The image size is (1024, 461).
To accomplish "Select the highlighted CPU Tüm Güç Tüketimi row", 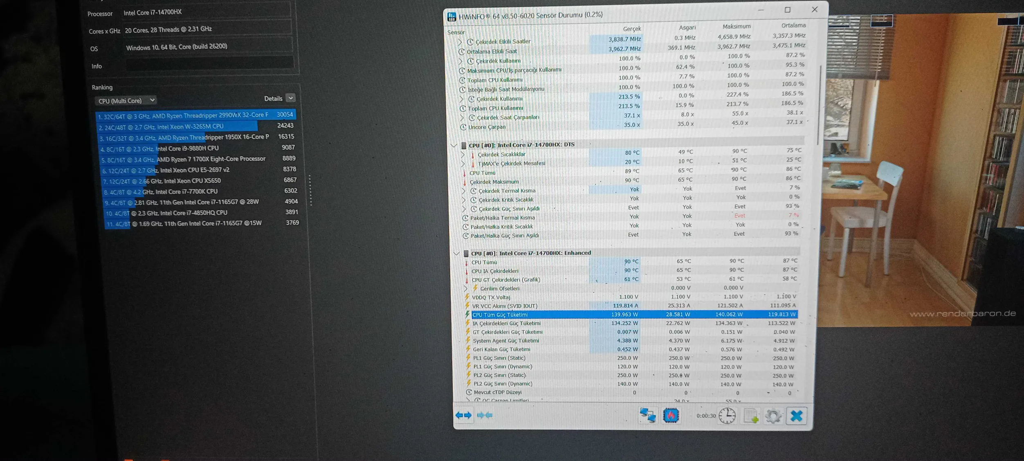I will (634, 314).
